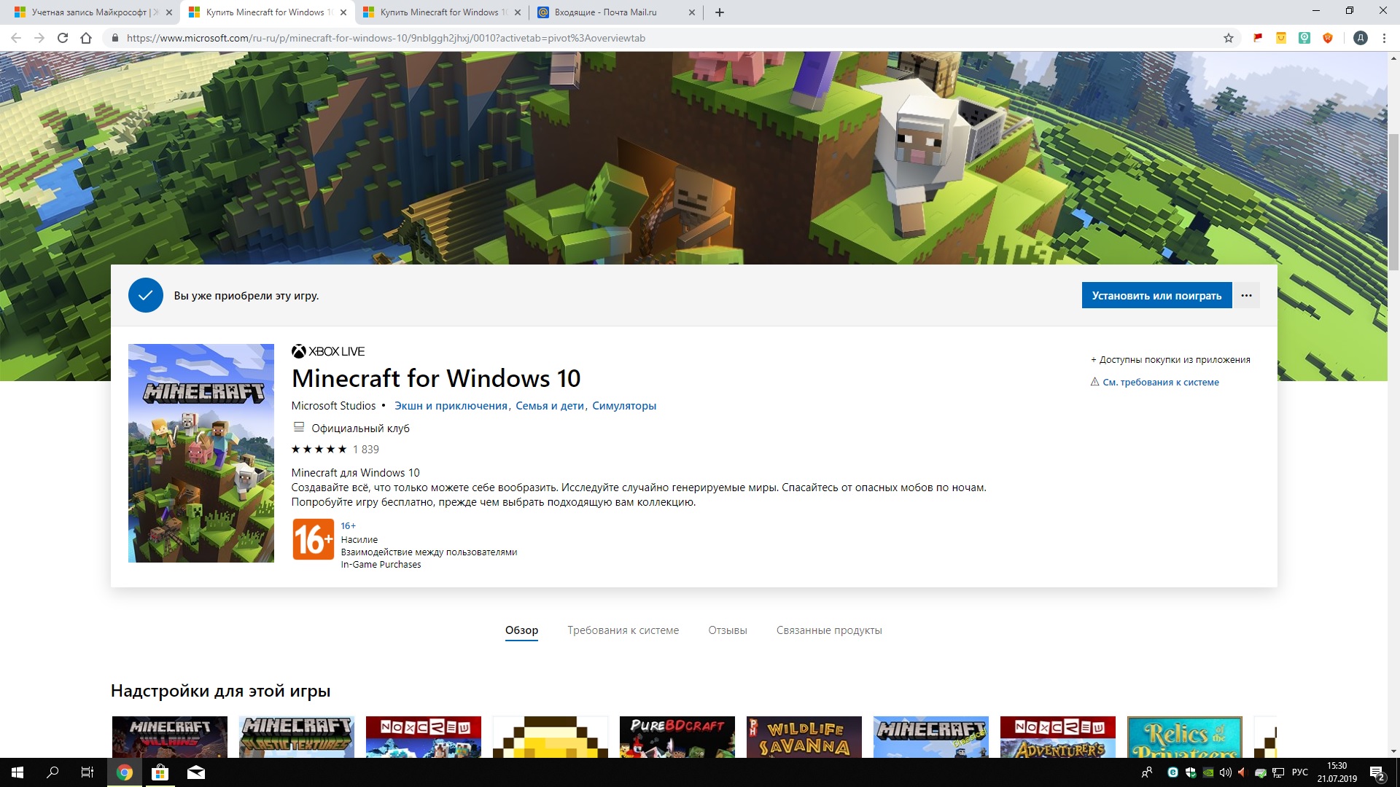This screenshot has height=787, width=1400.
Task: Open the orange shield cart extension
Action: coord(1328,38)
